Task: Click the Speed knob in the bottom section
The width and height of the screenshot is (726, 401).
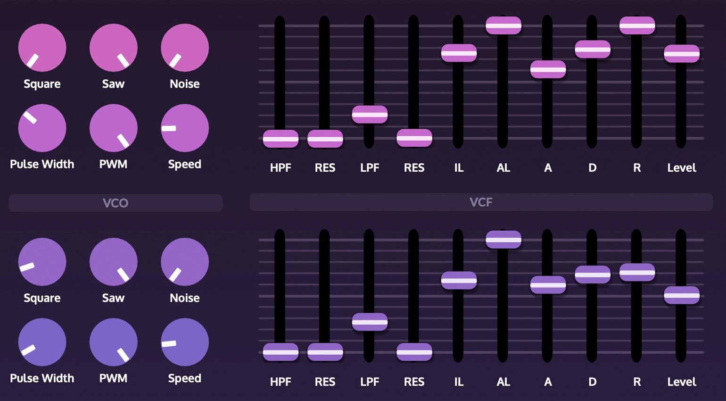Action: click(184, 342)
